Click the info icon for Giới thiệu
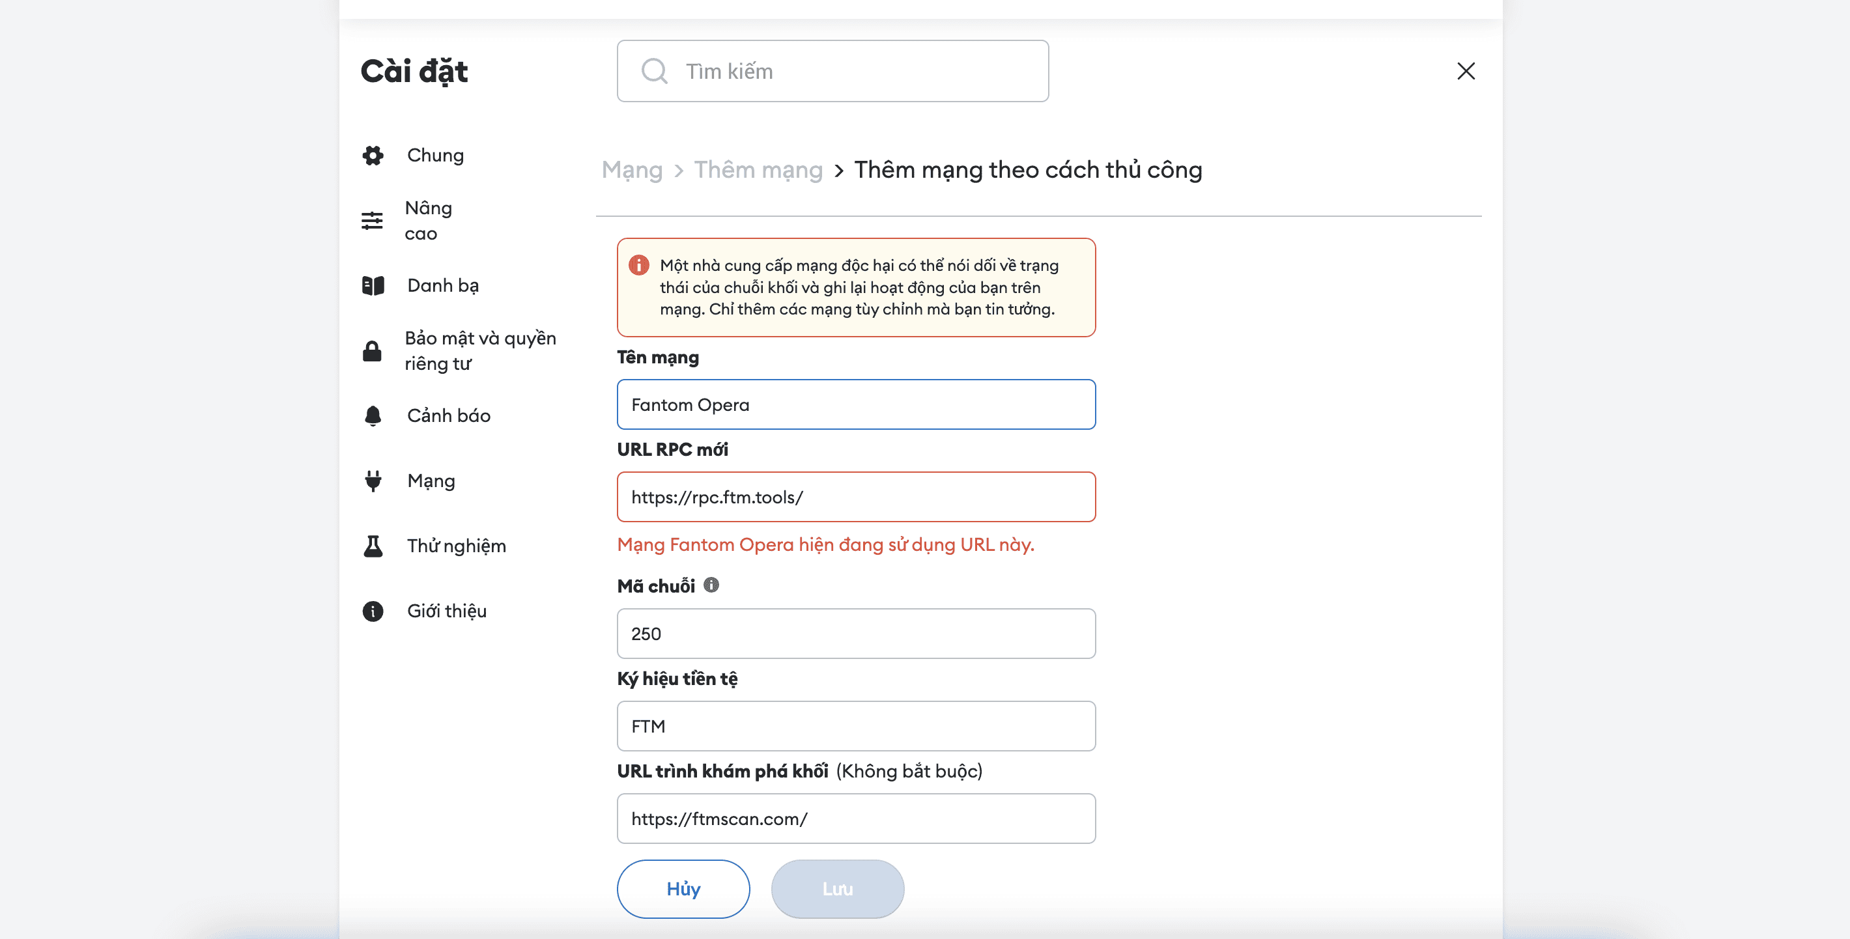Screen dimensions: 1850x939 tap(373, 611)
